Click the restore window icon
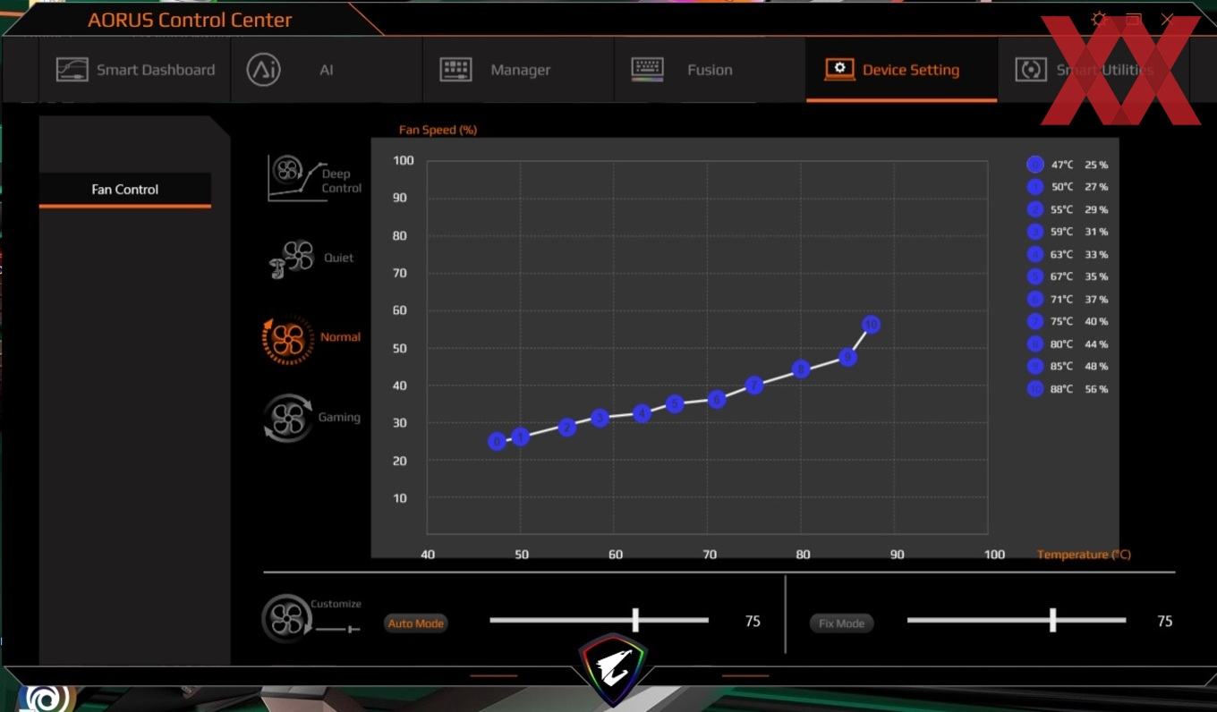 point(1134,19)
